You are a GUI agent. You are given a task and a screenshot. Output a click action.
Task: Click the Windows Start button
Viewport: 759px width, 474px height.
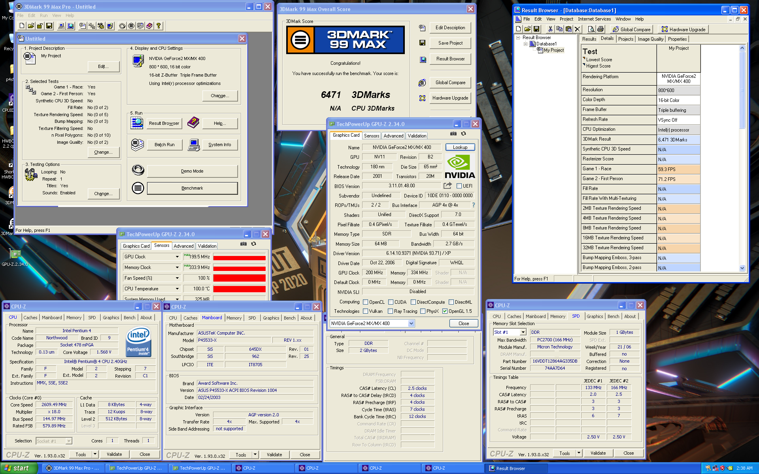[19, 468]
